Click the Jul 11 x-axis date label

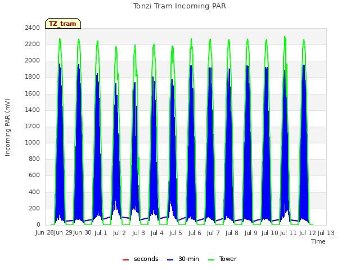pos(289,233)
